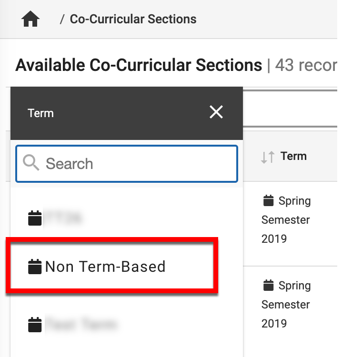Click the Term panel header title
Viewport: 342px width, 357px height.
pyautogui.click(x=41, y=113)
